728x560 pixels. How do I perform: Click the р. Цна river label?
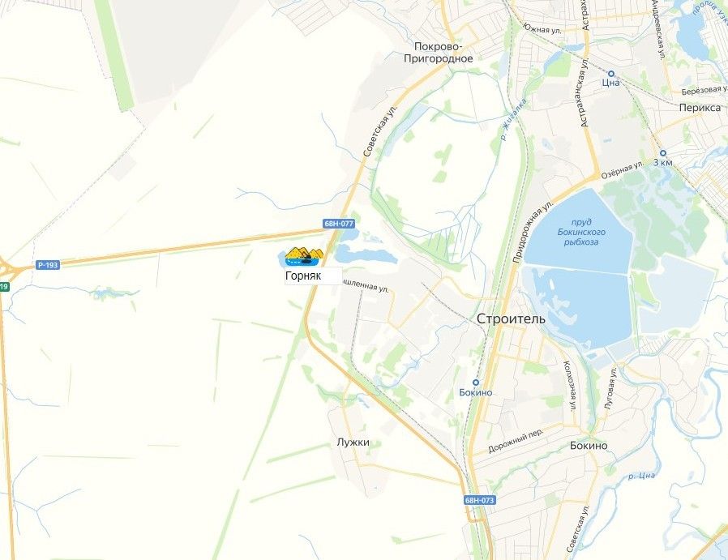click(x=641, y=476)
